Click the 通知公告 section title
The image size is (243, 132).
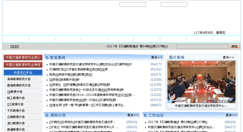(58, 115)
